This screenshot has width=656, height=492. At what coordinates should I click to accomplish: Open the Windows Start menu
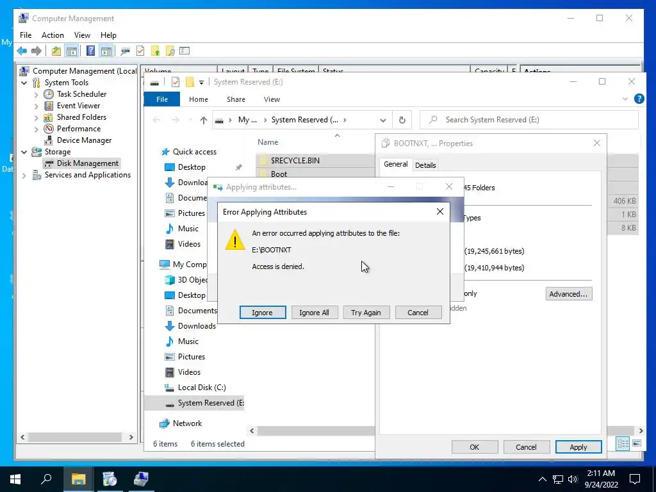tap(15, 479)
